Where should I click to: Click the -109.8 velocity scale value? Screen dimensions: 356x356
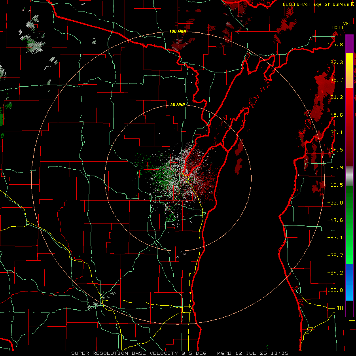pos(334,290)
